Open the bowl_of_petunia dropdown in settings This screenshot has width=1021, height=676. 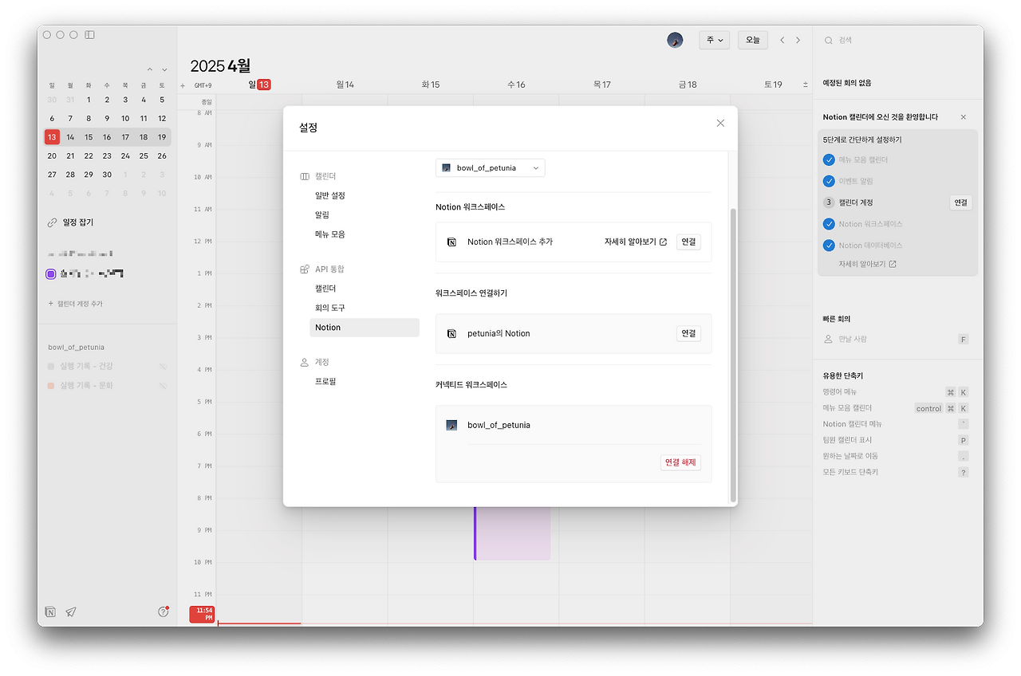(491, 168)
